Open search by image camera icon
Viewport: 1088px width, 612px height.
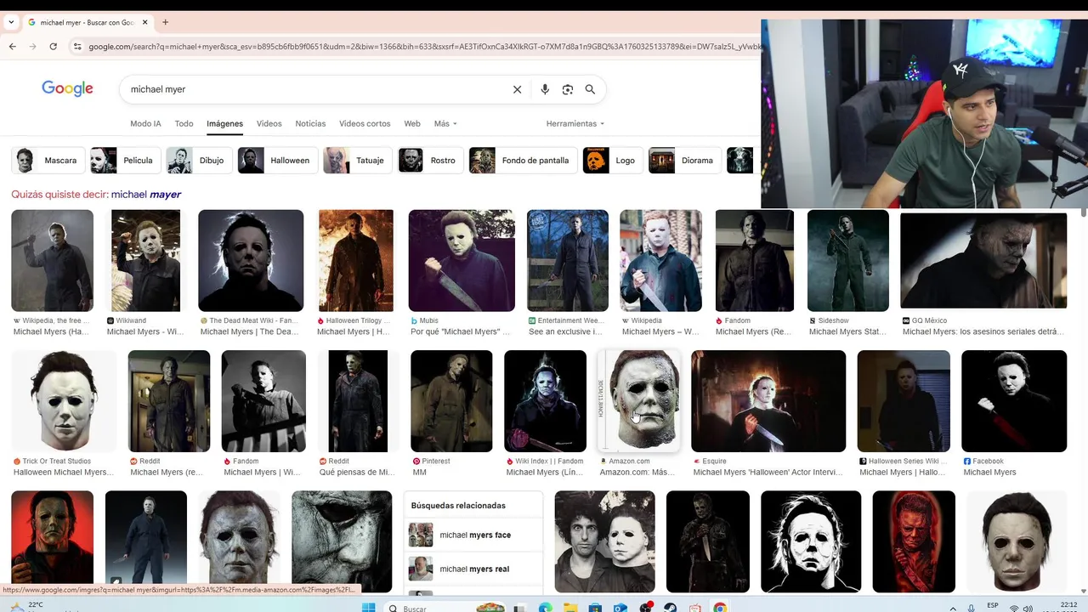[x=568, y=89]
